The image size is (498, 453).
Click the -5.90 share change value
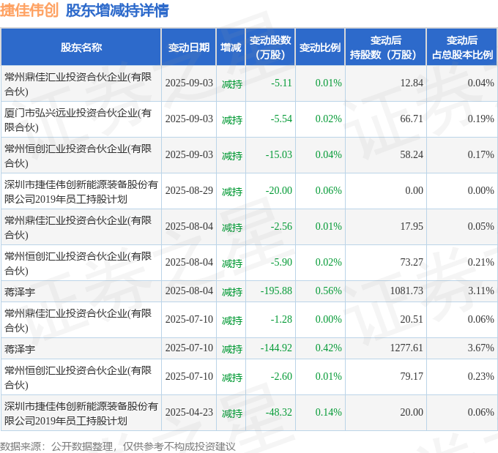(x=281, y=262)
